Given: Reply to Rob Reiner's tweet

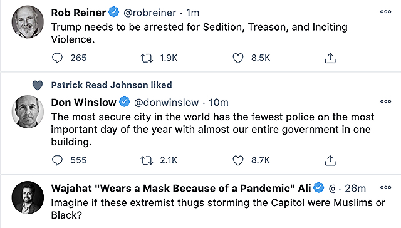Looking at the screenshot, I should (x=57, y=58).
